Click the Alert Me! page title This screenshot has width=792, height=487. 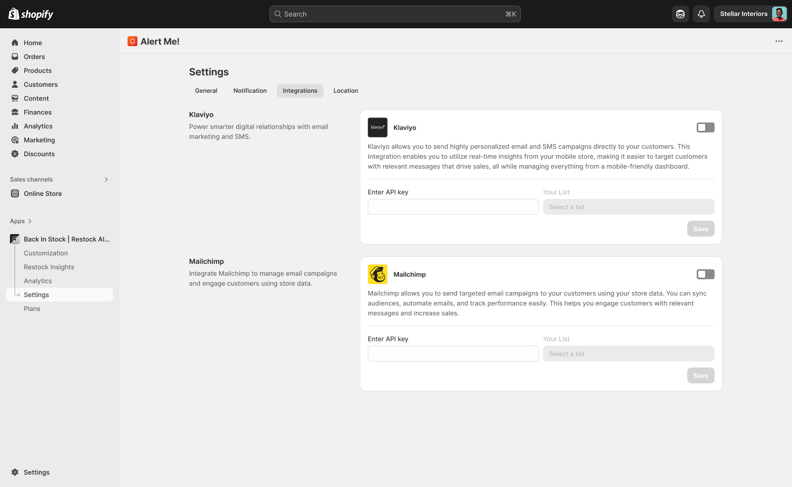(160, 42)
